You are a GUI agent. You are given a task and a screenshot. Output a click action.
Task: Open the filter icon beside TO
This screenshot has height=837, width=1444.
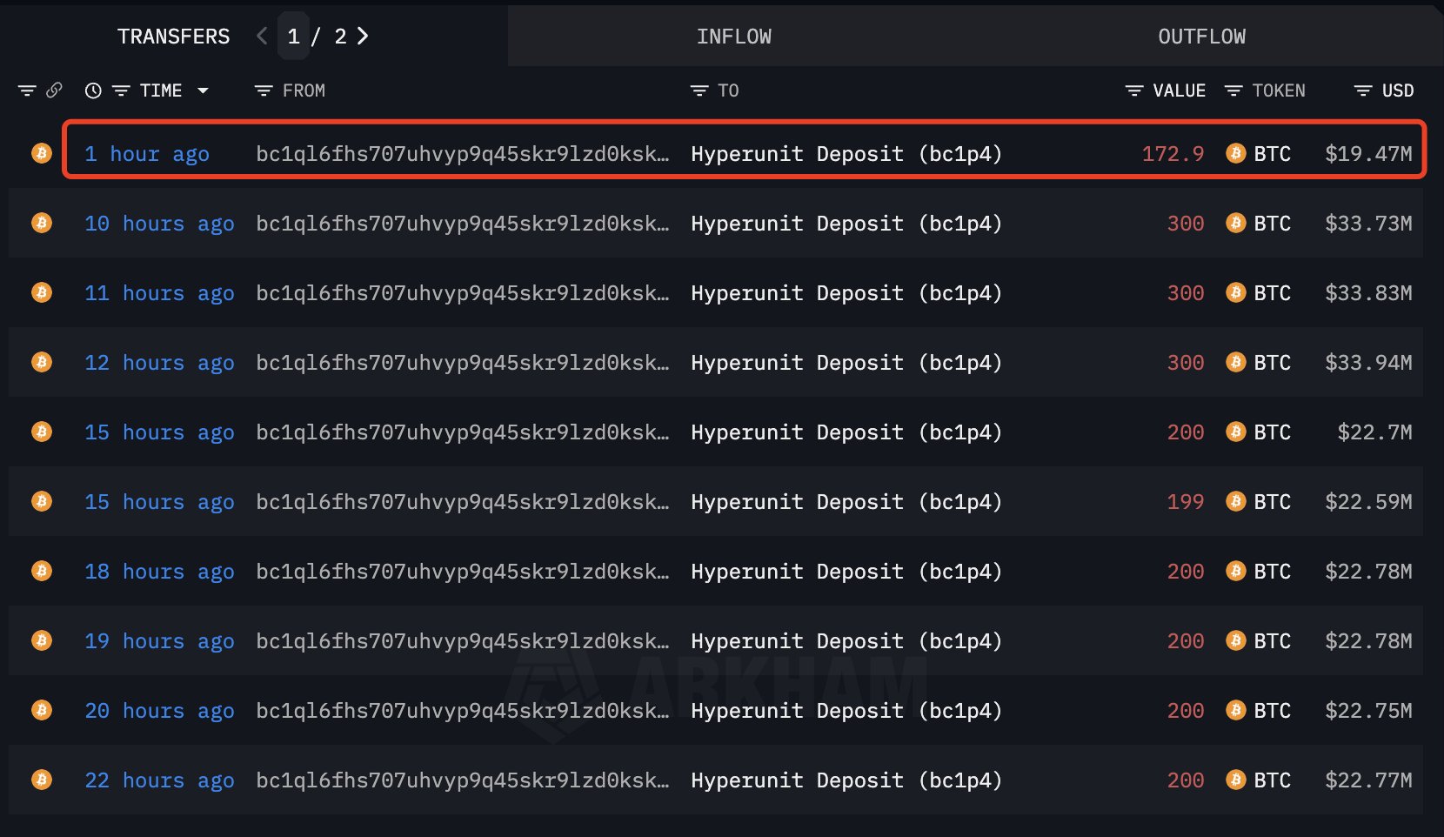pos(699,90)
